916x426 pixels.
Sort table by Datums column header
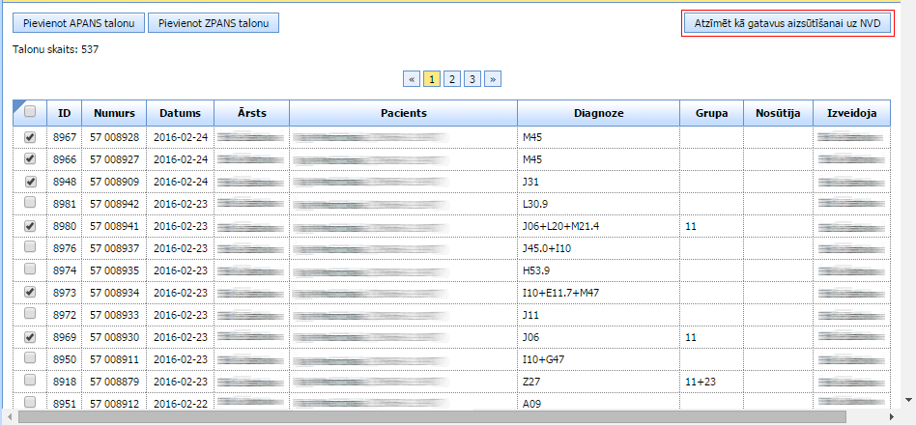coord(180,113)
